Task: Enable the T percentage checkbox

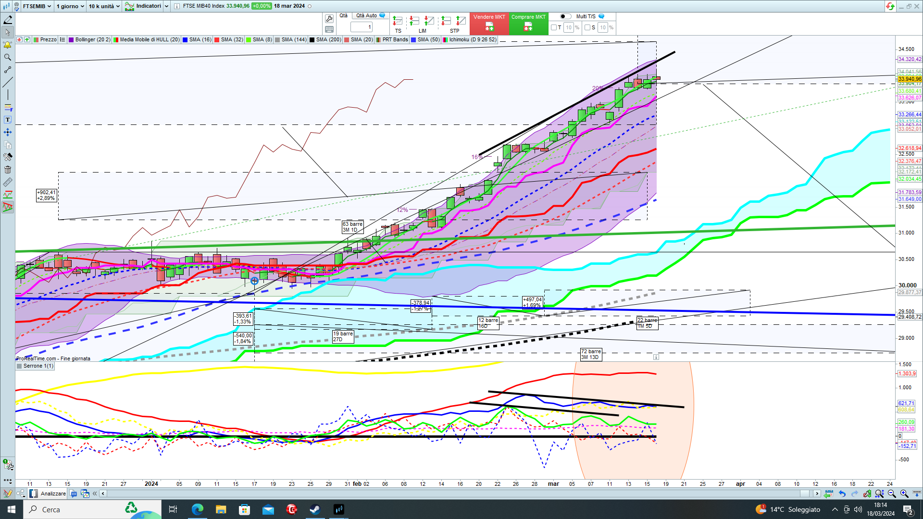Action: 554,27
